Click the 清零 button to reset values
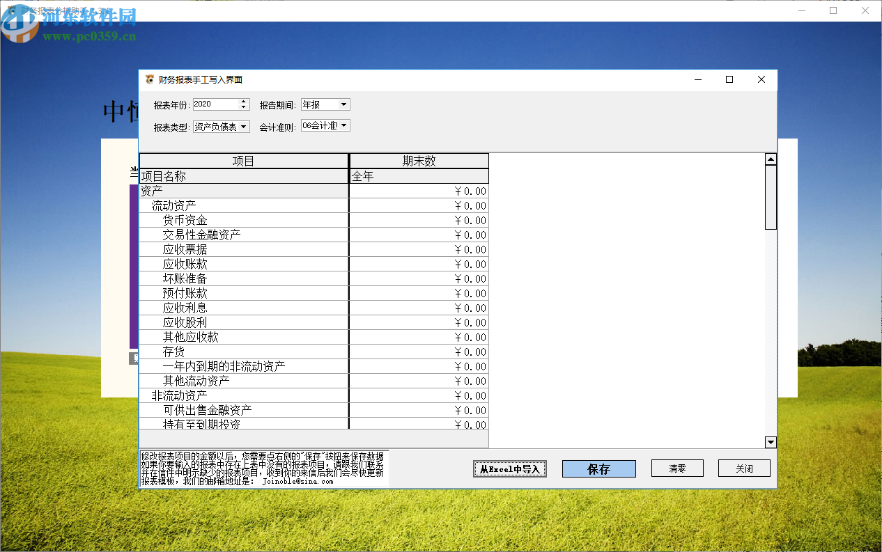This screenshot has height=552, width=882. pos(676,468)
